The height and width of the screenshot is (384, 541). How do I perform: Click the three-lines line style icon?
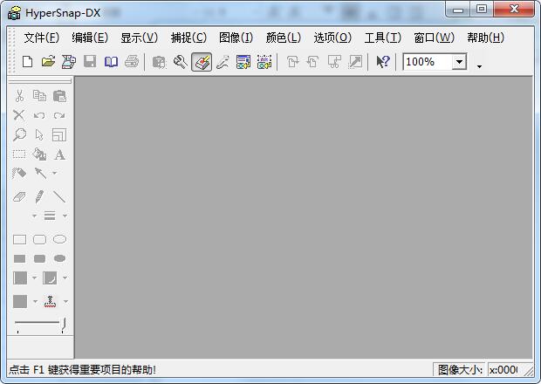50,216
